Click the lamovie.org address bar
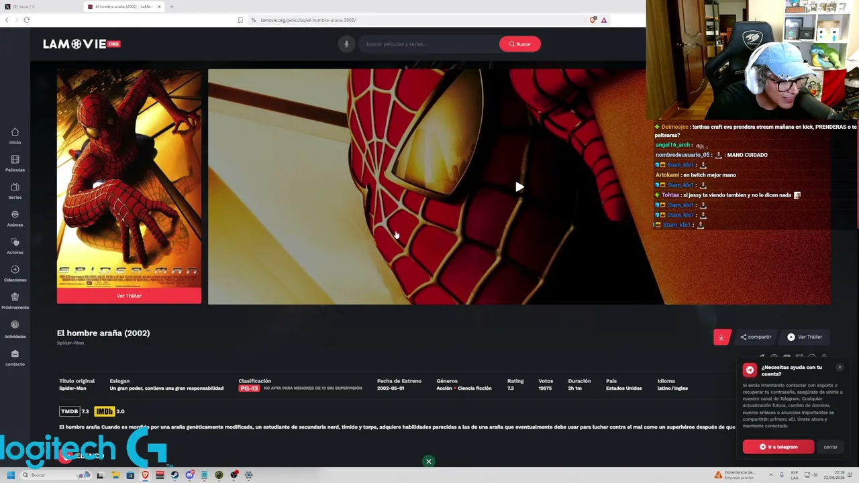The image size is (859, 483). click(x=416, y=20)
